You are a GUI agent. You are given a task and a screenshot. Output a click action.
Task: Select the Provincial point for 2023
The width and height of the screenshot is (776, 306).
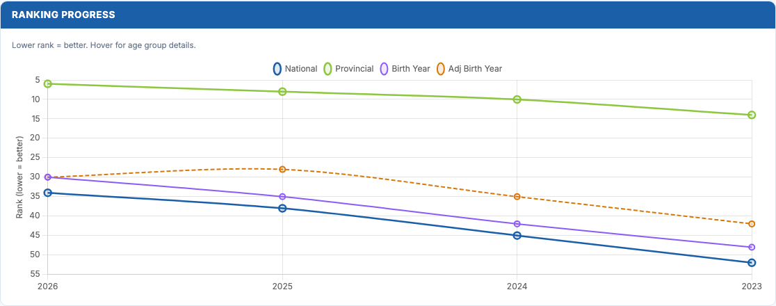click(752, 115)
